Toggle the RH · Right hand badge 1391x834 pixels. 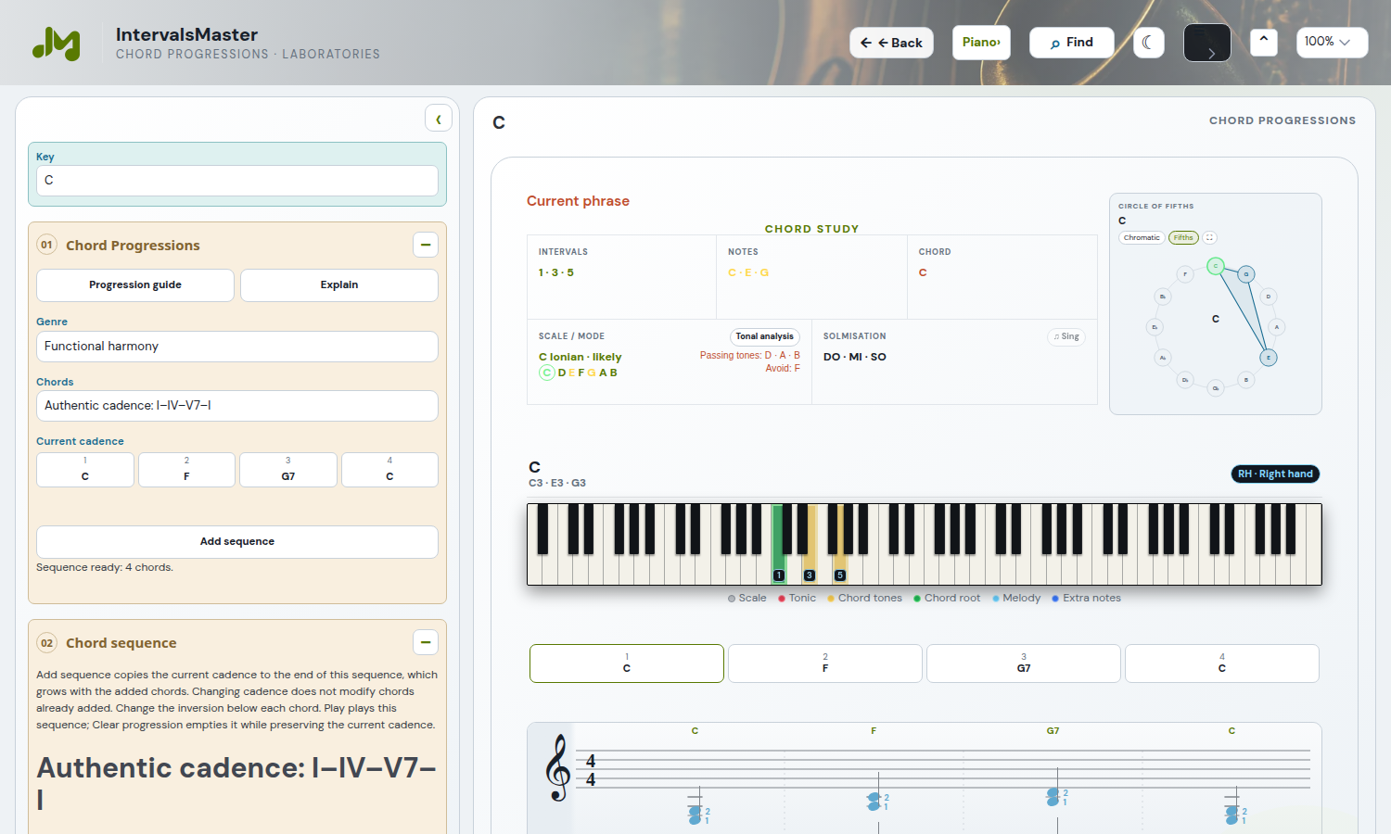1275,474
